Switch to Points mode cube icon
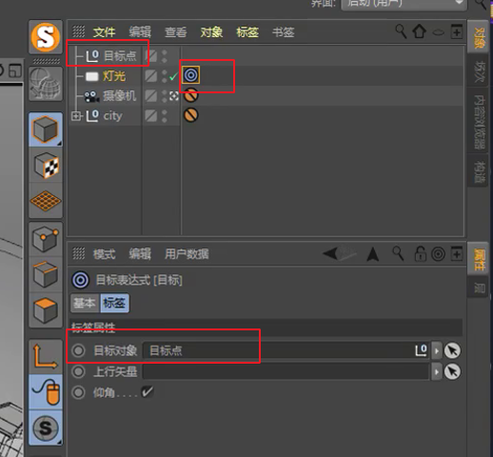The image size is (493, 457). coord(46,239)
